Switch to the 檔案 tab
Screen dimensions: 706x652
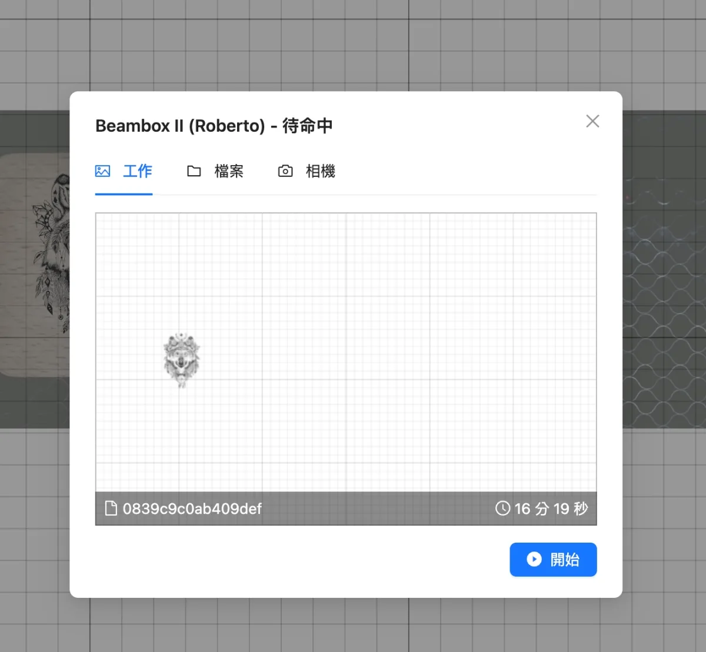click(x=215, y=171)
